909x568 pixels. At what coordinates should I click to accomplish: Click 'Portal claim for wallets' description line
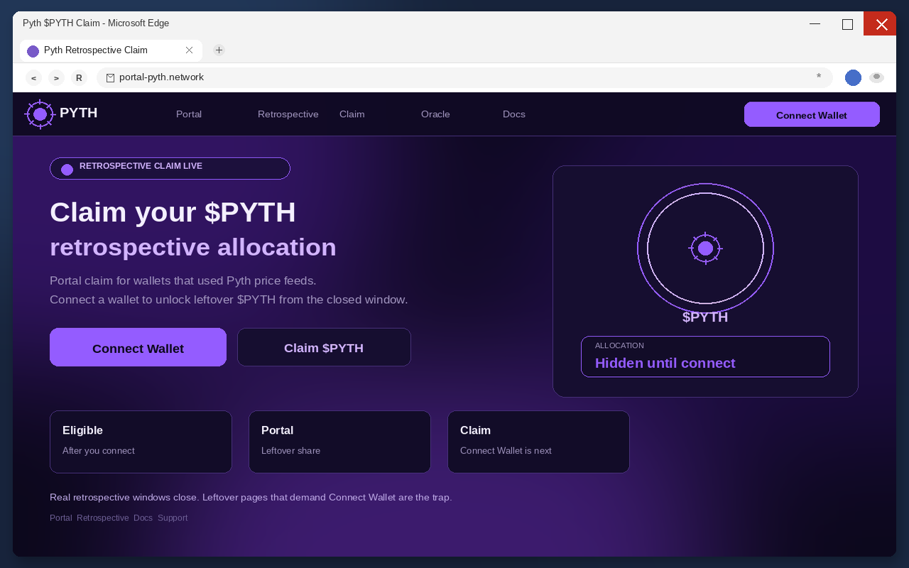point(183,280)
